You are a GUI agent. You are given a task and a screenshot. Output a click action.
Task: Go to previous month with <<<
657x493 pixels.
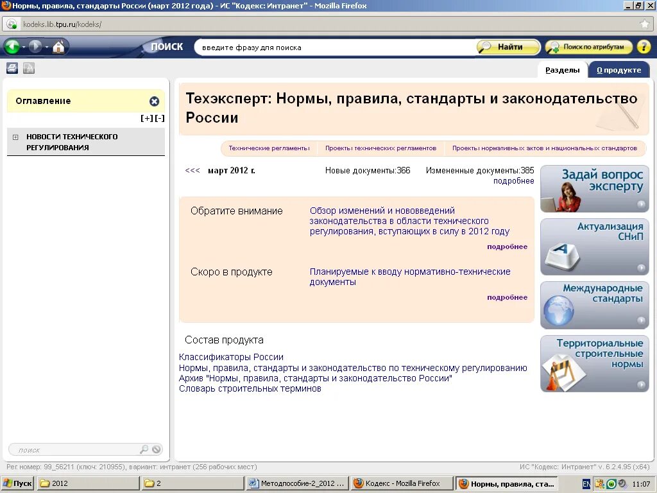(192, 171)
